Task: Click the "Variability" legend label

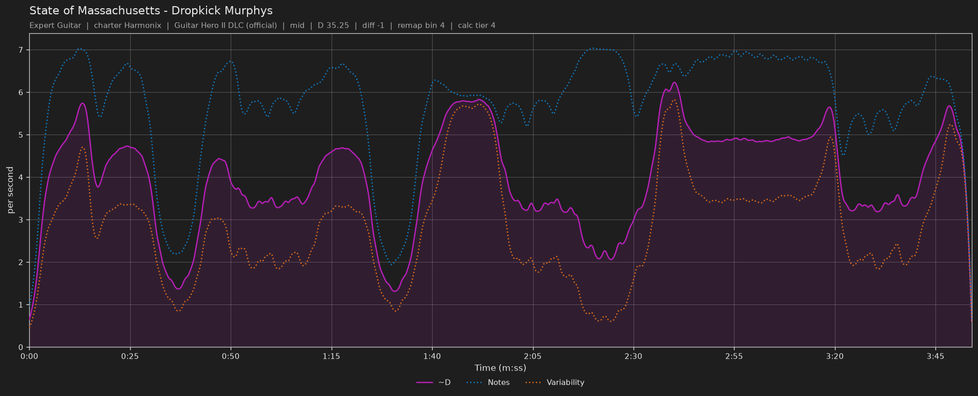Action: (565, 383)
